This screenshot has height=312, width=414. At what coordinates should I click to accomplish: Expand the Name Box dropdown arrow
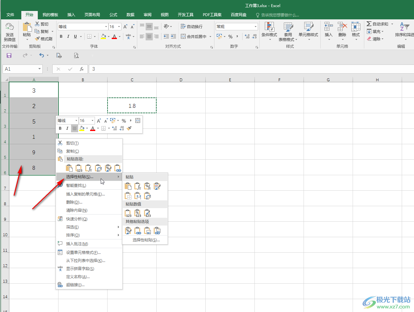pos(39,69)
